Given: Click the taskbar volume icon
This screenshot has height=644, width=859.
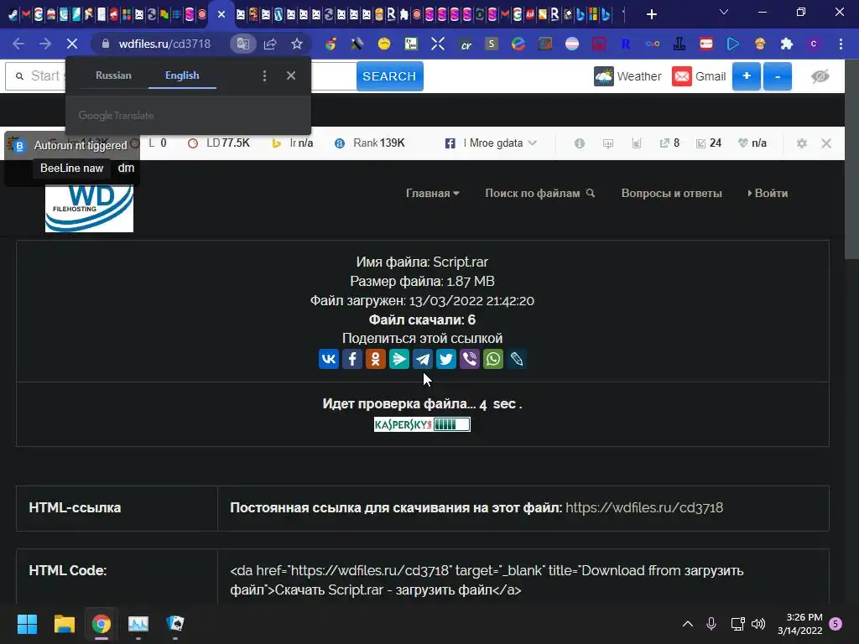Looking at the screenshot, I should point(758,624).
